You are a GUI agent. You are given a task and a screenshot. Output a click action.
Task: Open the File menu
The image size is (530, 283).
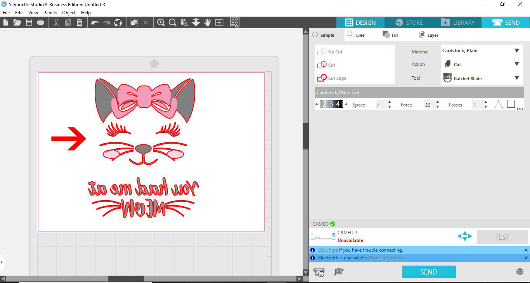6,13
